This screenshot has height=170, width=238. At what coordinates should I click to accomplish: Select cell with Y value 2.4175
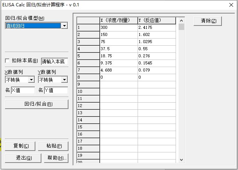click(157, 28)
